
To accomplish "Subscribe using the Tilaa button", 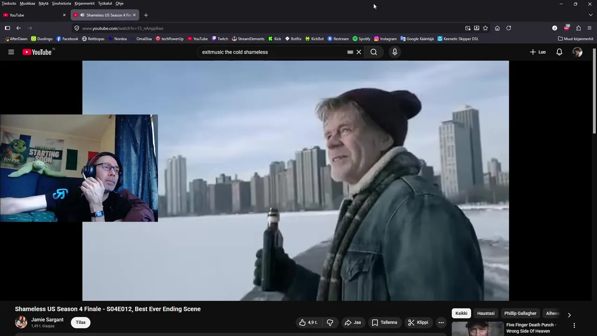I will pyautogui.click(x=81, y=322).
